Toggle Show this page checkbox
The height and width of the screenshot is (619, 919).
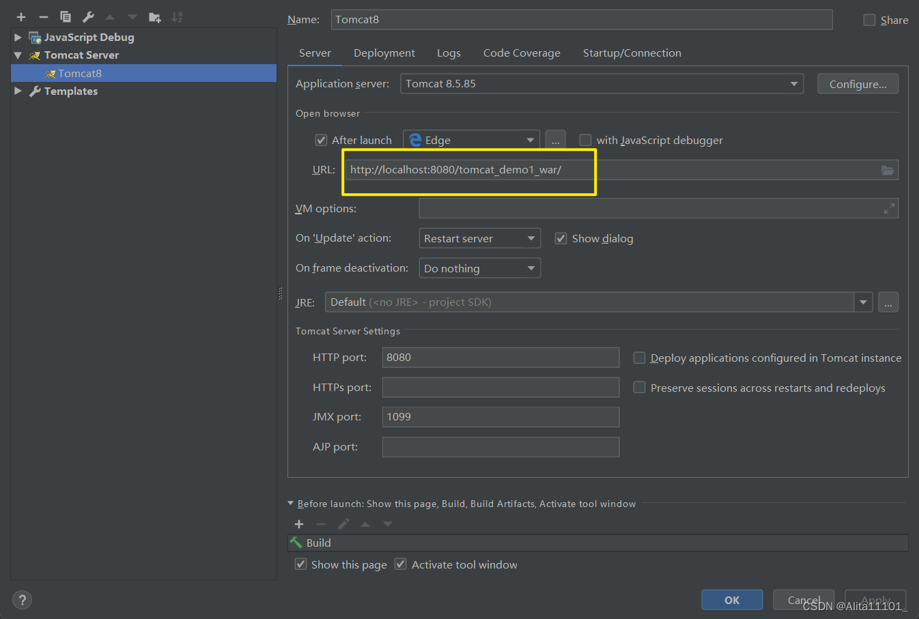coord(300,564)
